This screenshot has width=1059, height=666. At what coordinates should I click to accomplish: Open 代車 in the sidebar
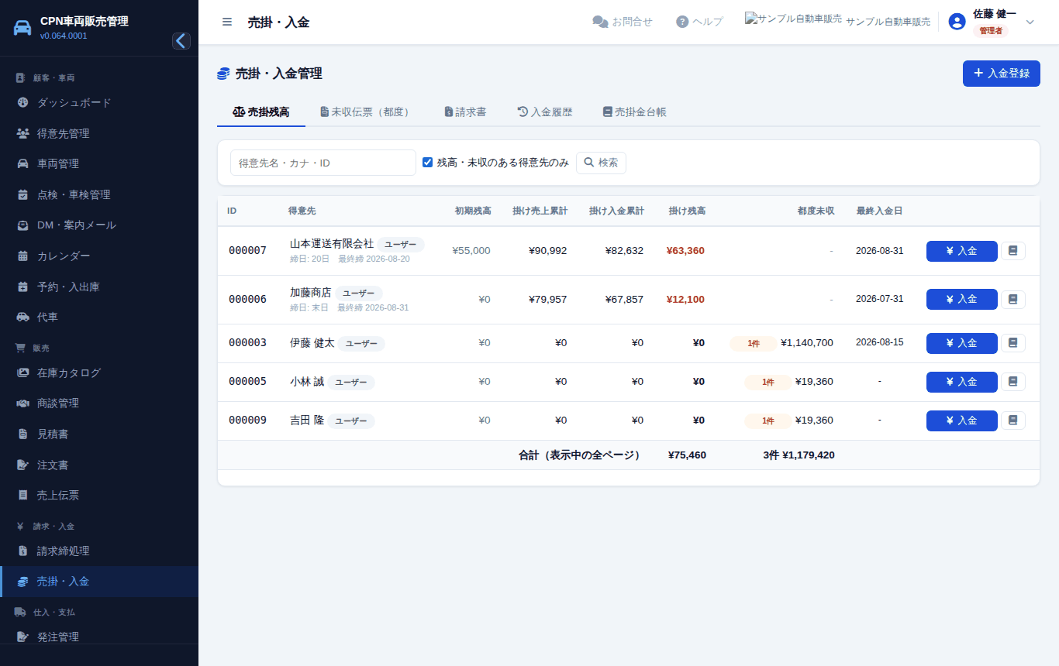99,318
